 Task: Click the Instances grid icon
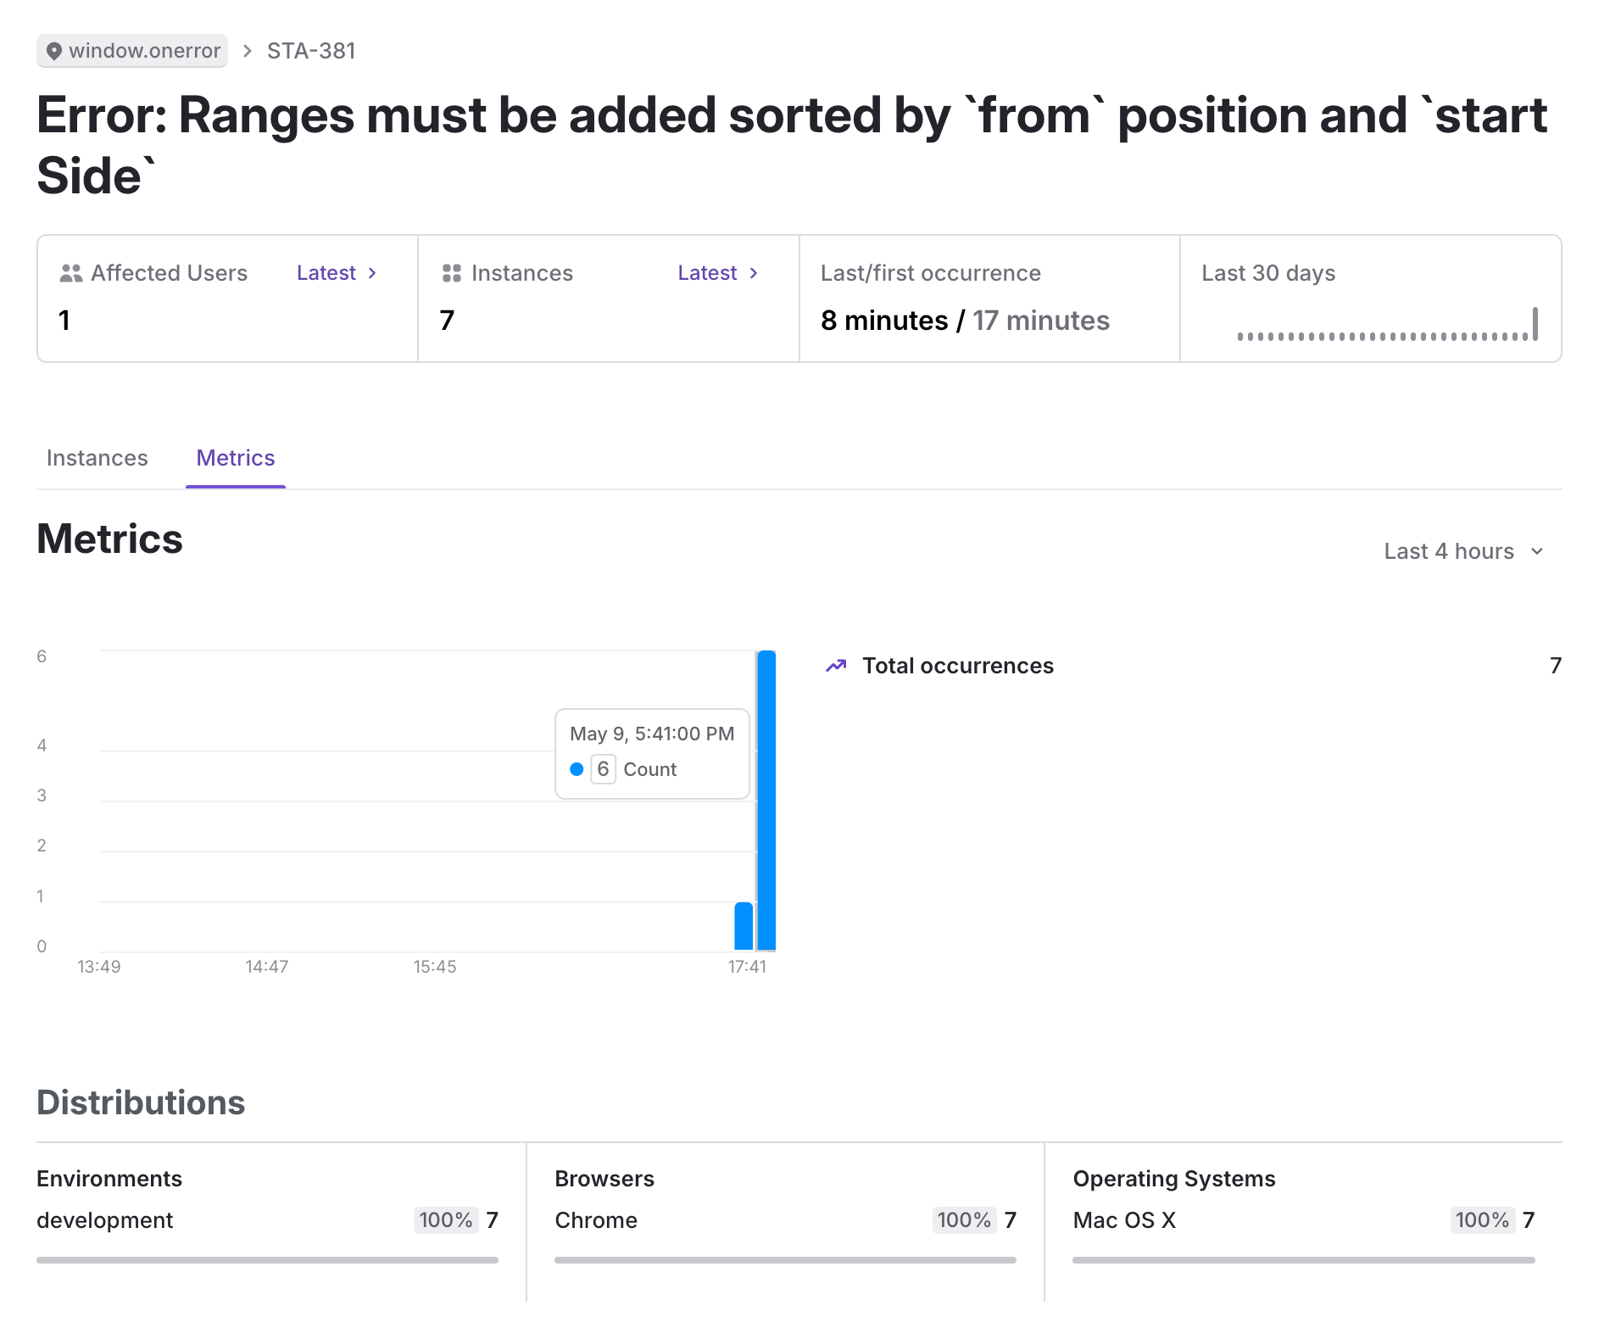(452, 273)
